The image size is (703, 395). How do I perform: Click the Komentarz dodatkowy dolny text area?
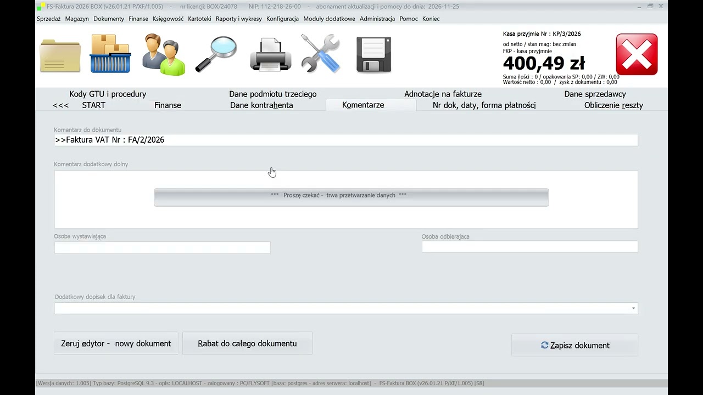tap(346, 199)
